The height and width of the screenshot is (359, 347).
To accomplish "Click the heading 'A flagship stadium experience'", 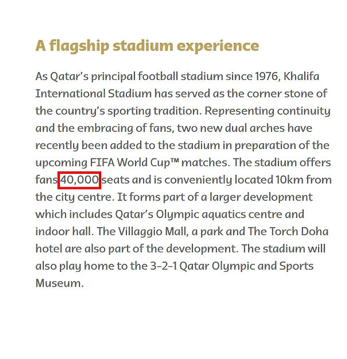I will pyautogui.click(x=147, y=46).
